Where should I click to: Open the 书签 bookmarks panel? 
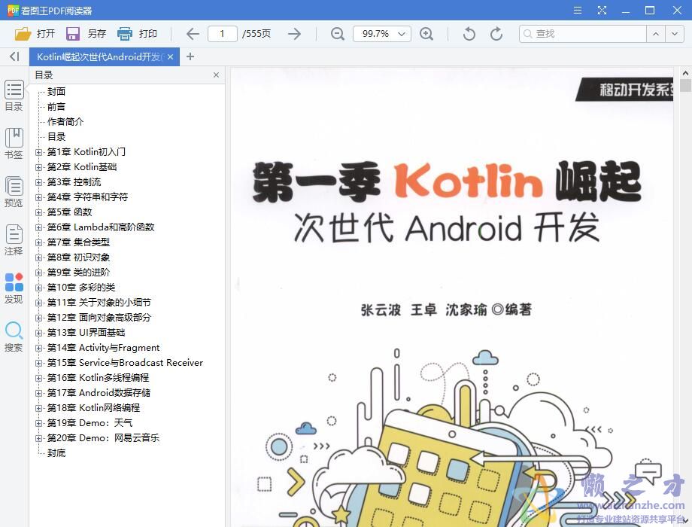pyautogui.click(x=14, y=144)
